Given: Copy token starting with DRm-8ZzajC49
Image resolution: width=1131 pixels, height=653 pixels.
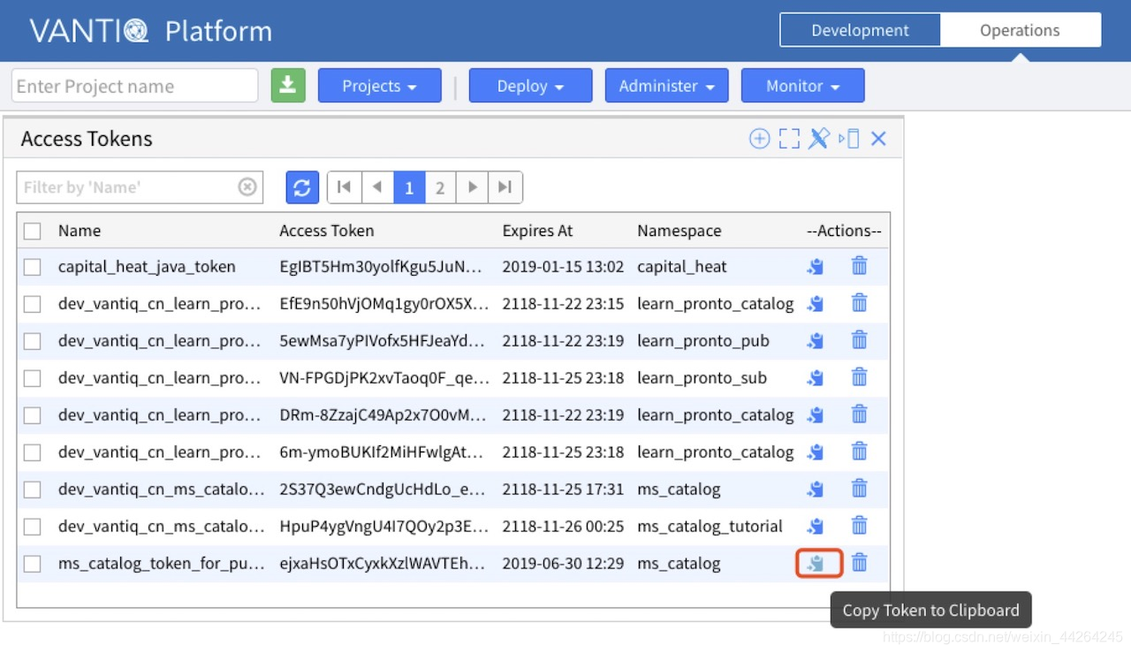Looking at the screenshot, I should (x=816, y=415).
